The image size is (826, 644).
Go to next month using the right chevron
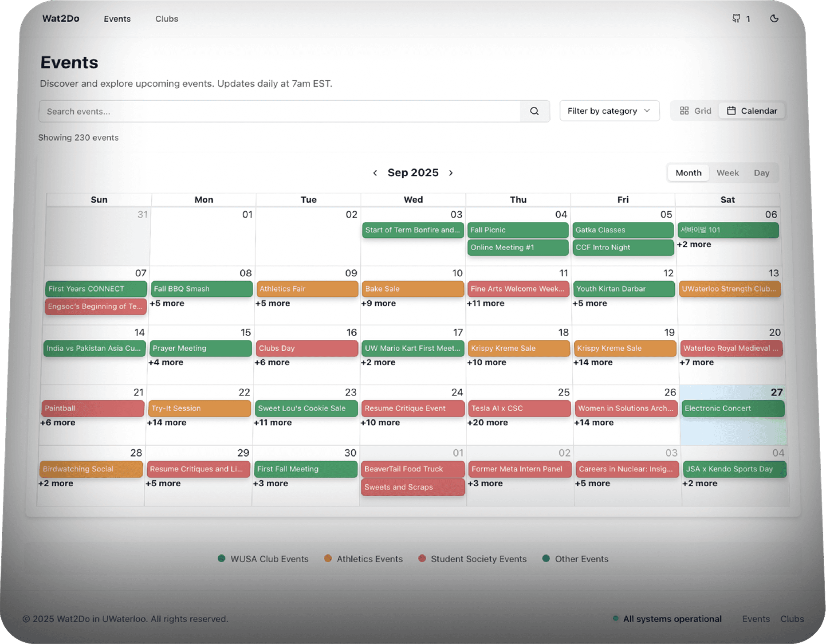(x=451, y=173)
